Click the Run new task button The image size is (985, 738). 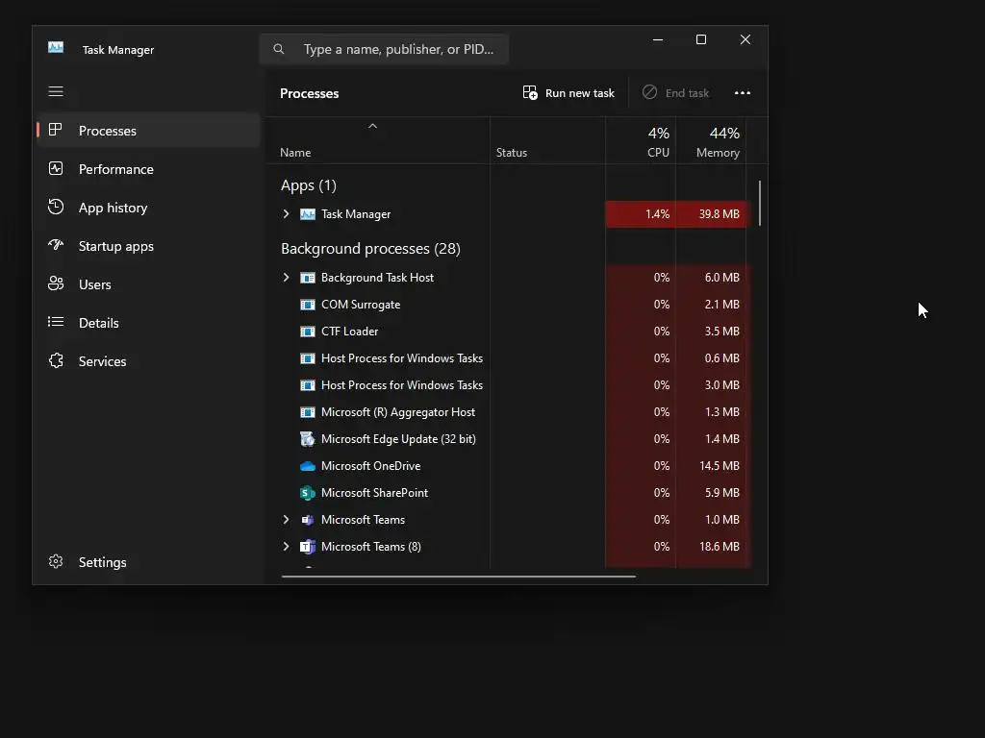tap(568, 93)
